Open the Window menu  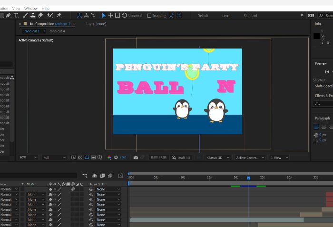[31, 9]
